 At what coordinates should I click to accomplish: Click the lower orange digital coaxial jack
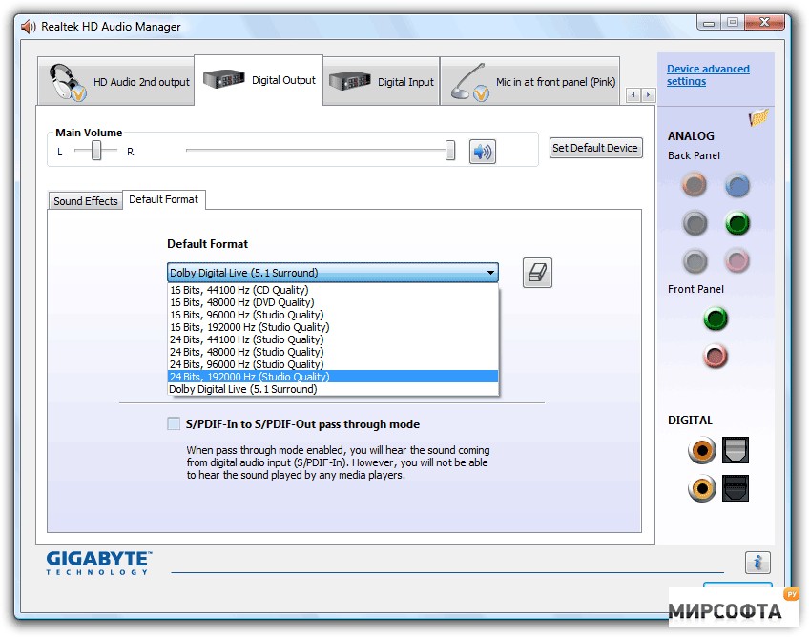(702, 488)
